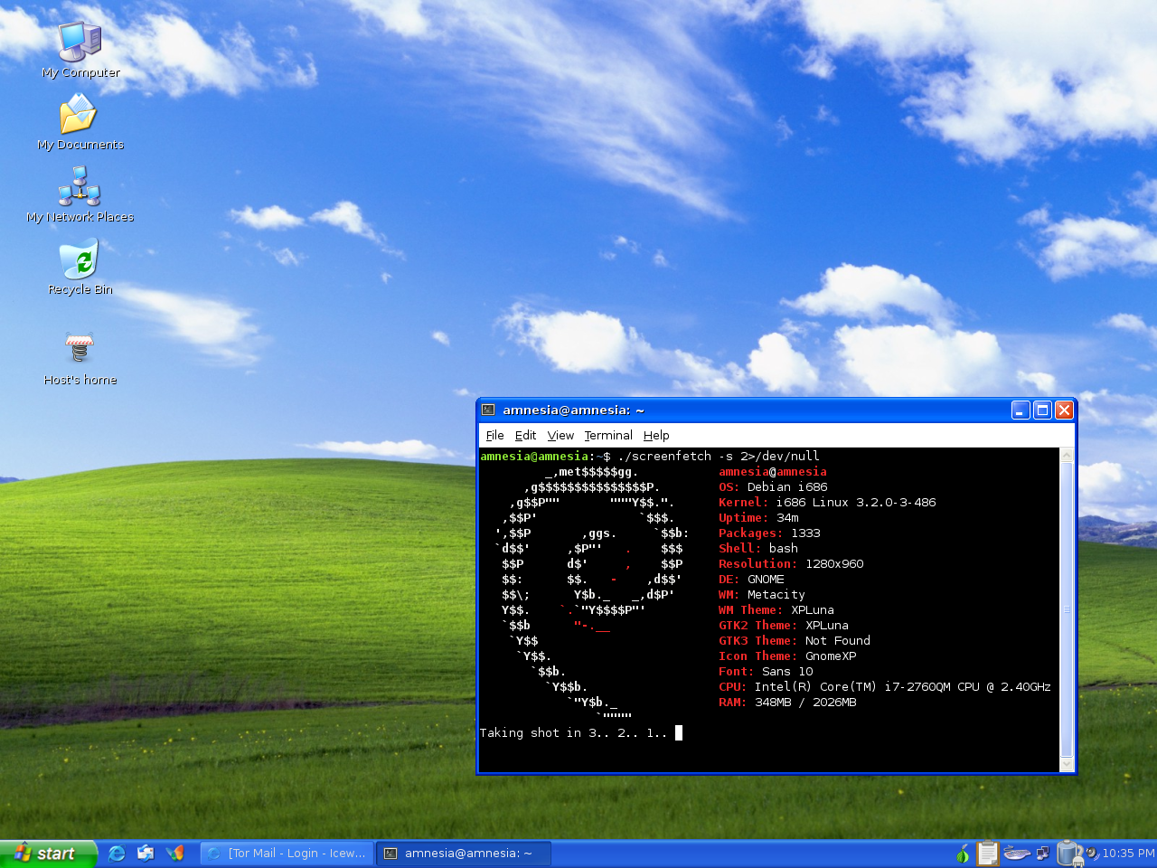Click the terminal scrollbar down arrow

[1067, 765]
